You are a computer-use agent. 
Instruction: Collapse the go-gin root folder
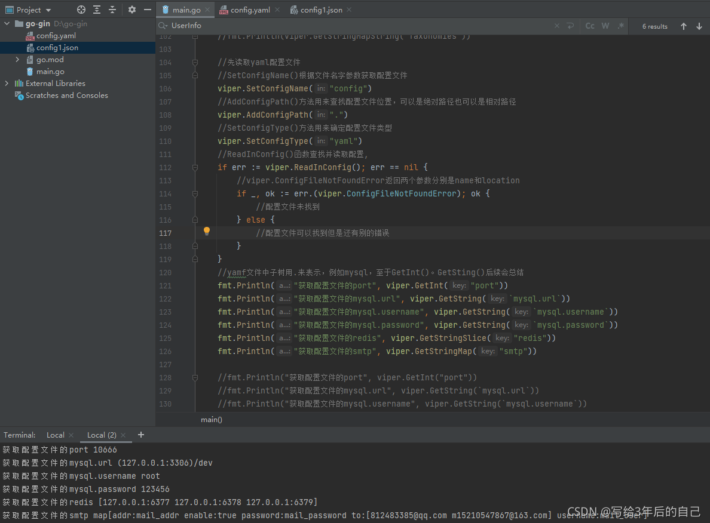[6, 23]
